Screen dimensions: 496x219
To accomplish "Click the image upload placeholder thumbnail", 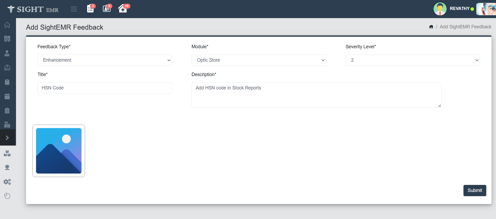I will tap(59, 151).
